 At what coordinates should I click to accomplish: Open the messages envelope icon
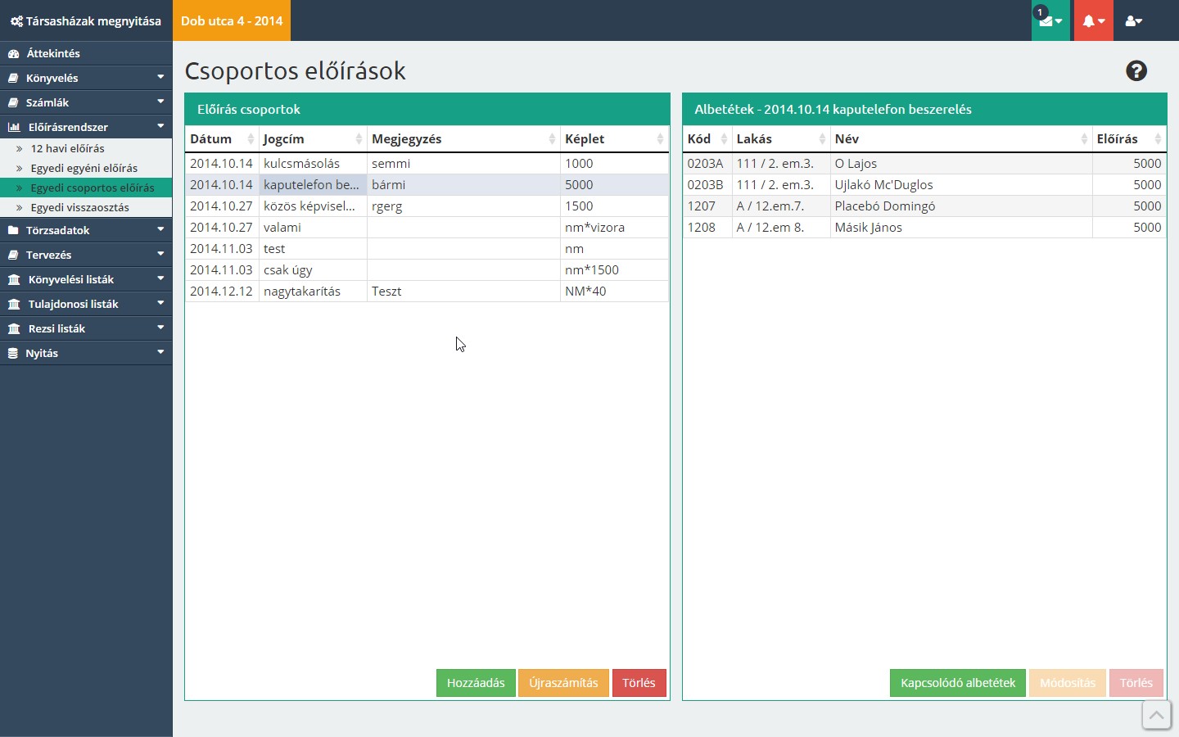[1050, 21]
